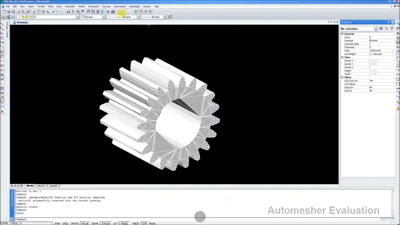Switch to the Layout1 tab
Viewport: 400px width, 225px height.
pyautogui.click(x=41, y=186)
